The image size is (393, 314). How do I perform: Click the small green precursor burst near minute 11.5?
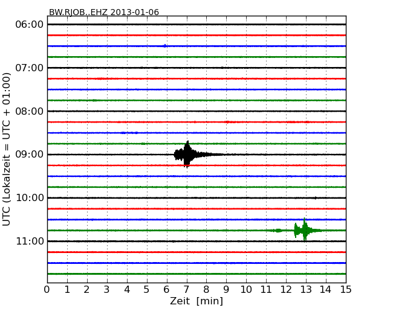[278, 230]
